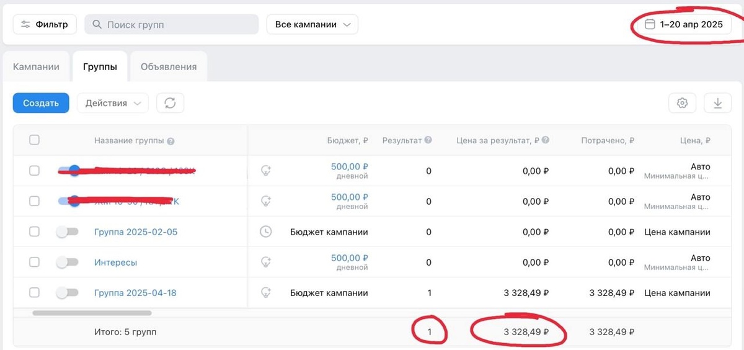This screenshot has height=350, width=744.
Task: Click the download report icon
Action: (x=718, y=103)
